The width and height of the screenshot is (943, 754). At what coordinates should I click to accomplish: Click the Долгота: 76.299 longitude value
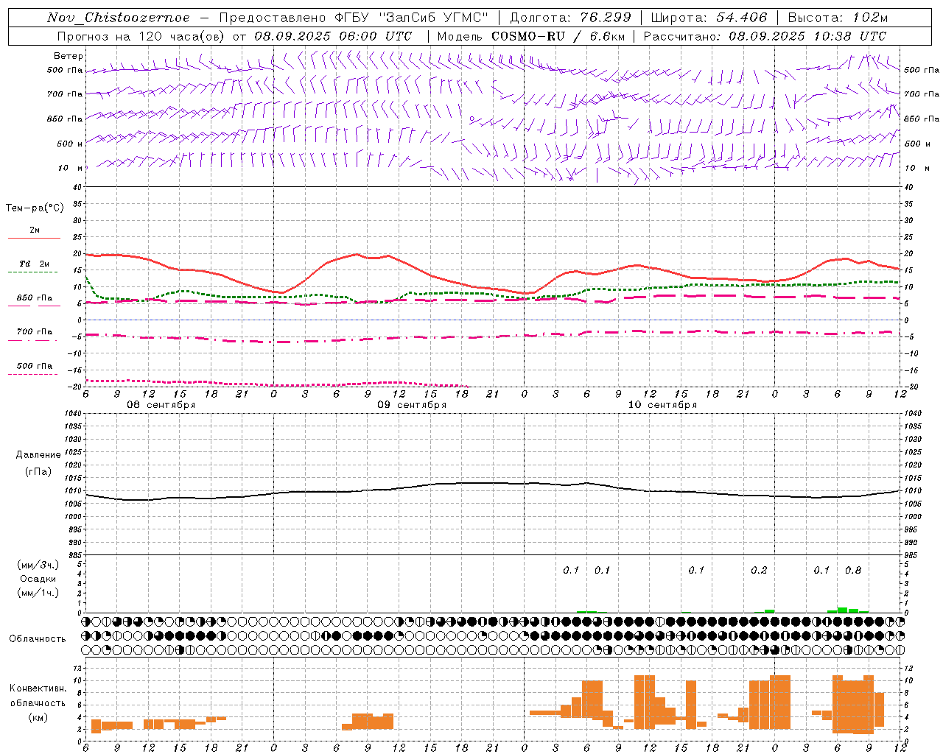571,18
